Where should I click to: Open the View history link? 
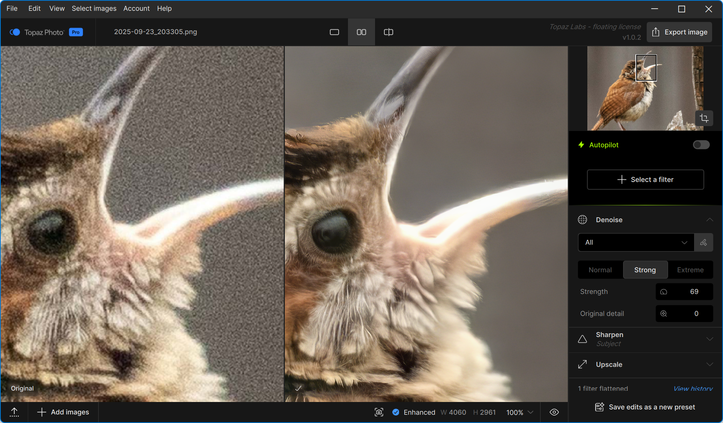[x=693, y=388]
